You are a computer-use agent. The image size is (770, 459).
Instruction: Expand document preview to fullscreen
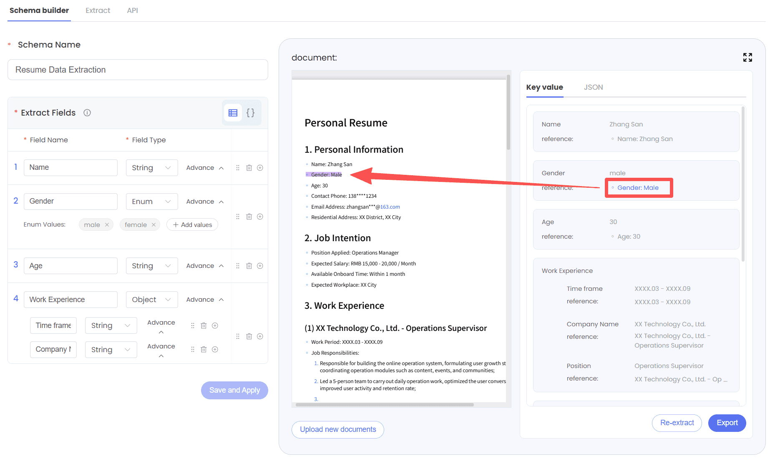(x=747, y=58)
